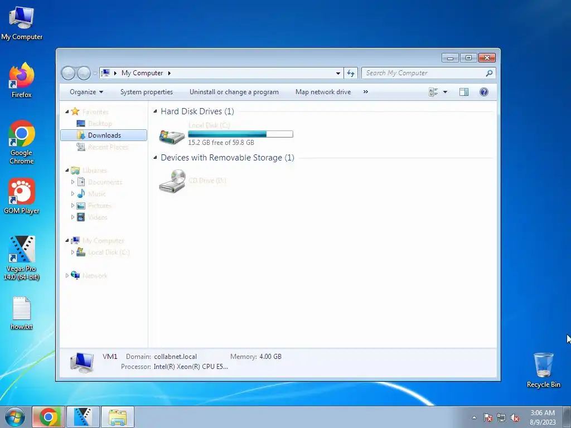
Task: Collapse Devices with Removable Storage group
Action: tap(155, 158)
